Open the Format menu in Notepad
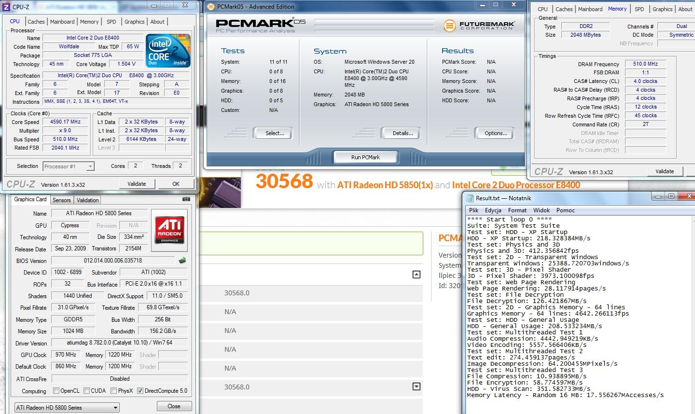The image size is (695, 414). click(x=517, y=210)
